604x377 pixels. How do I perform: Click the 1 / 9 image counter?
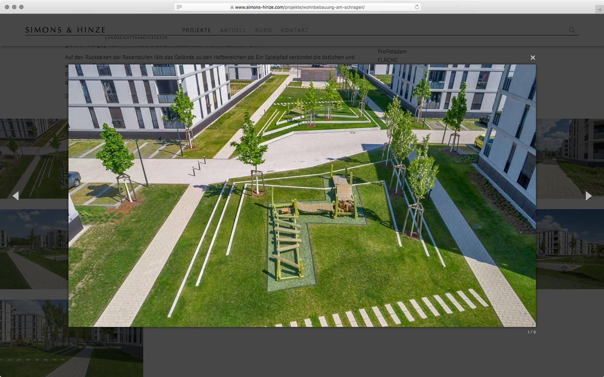[532, 332]
